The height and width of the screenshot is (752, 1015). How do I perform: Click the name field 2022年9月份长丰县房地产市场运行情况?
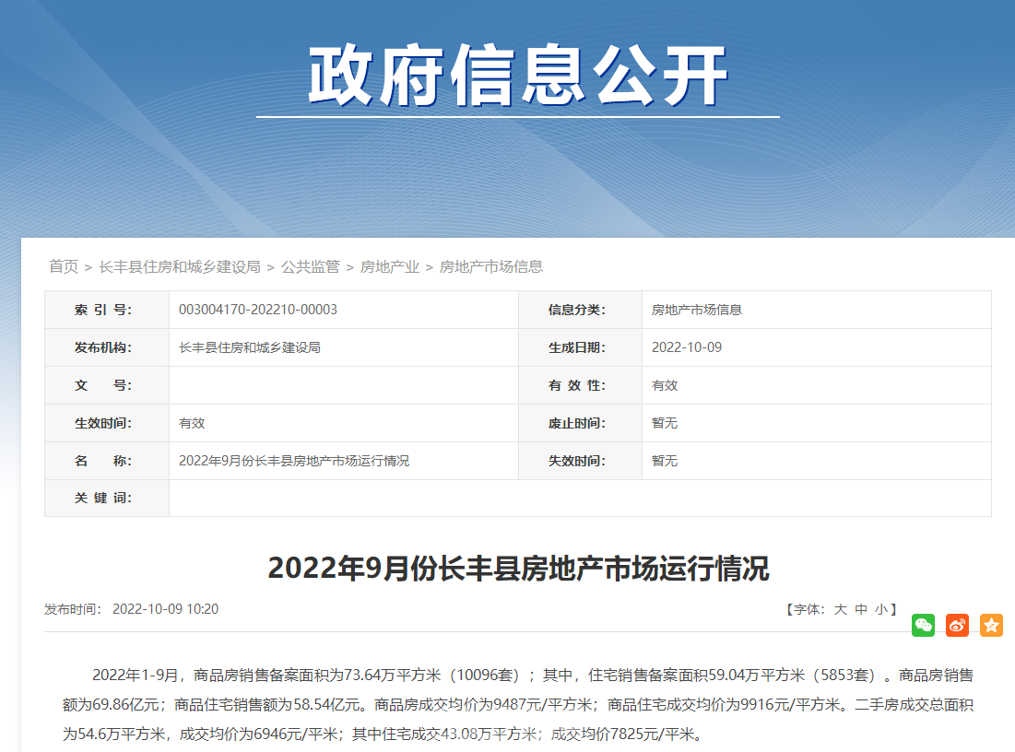(x=294, y=461)
